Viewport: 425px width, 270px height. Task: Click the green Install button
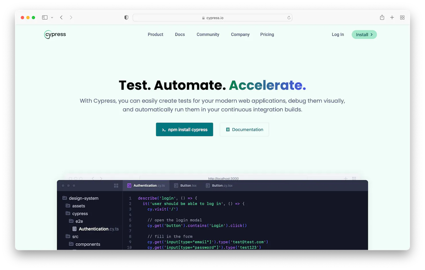click(364, 34)
